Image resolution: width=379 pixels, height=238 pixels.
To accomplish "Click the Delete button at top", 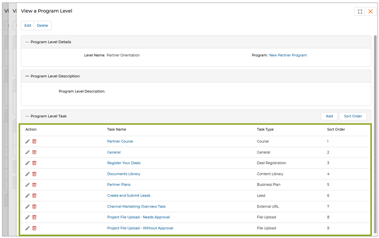I will (43, 26).
